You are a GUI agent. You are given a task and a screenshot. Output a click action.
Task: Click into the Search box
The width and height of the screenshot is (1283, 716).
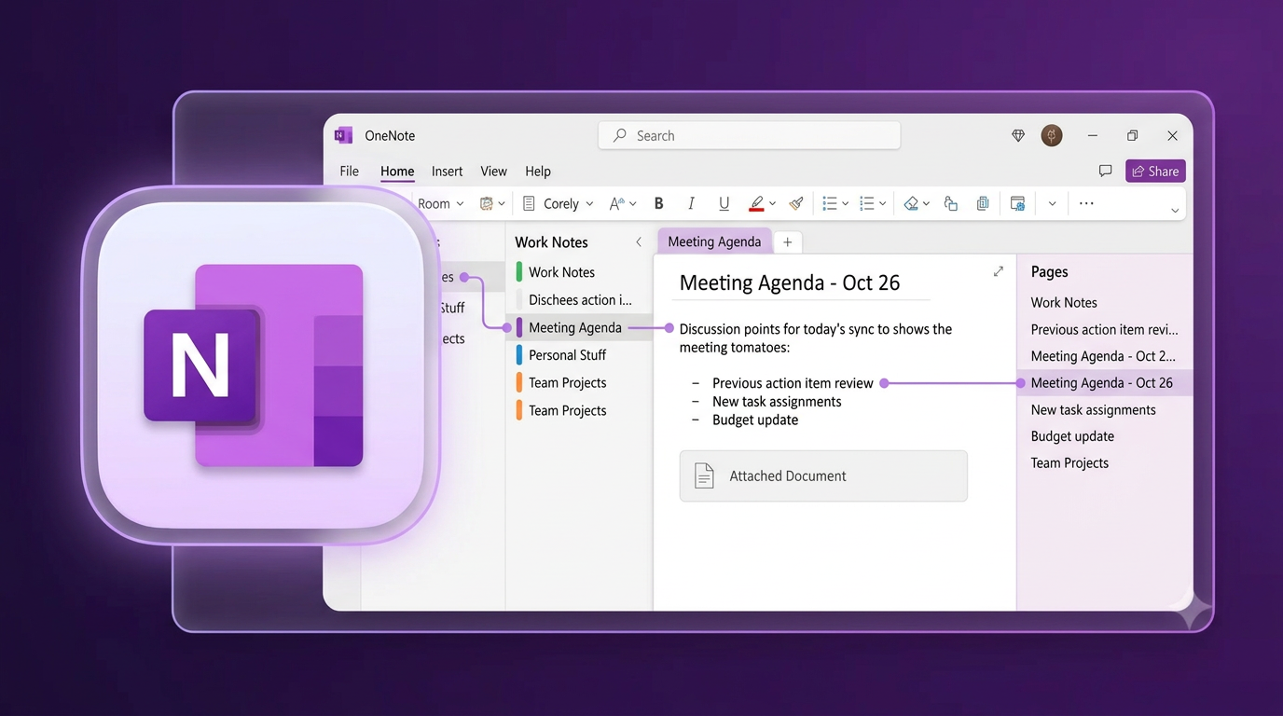click(749, 135)
